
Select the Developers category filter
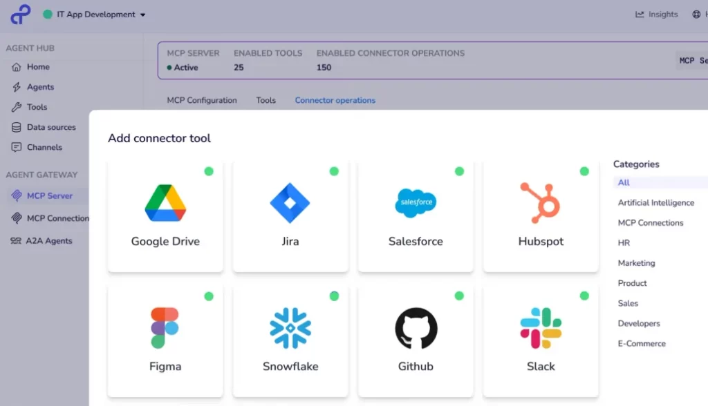(638, 323)
